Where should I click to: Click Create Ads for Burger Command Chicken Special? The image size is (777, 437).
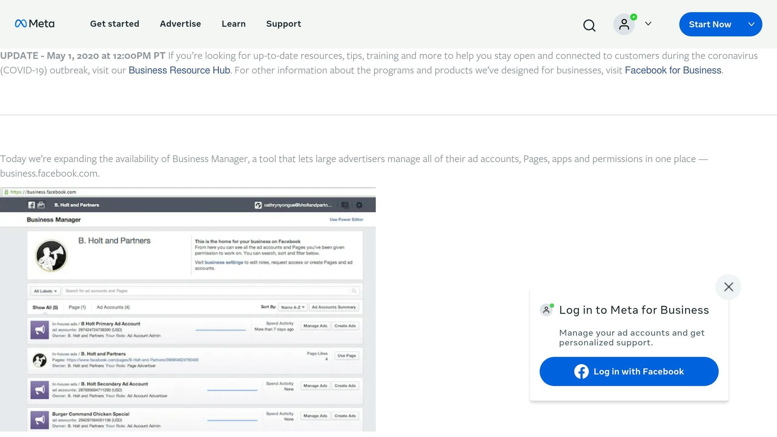345,416
